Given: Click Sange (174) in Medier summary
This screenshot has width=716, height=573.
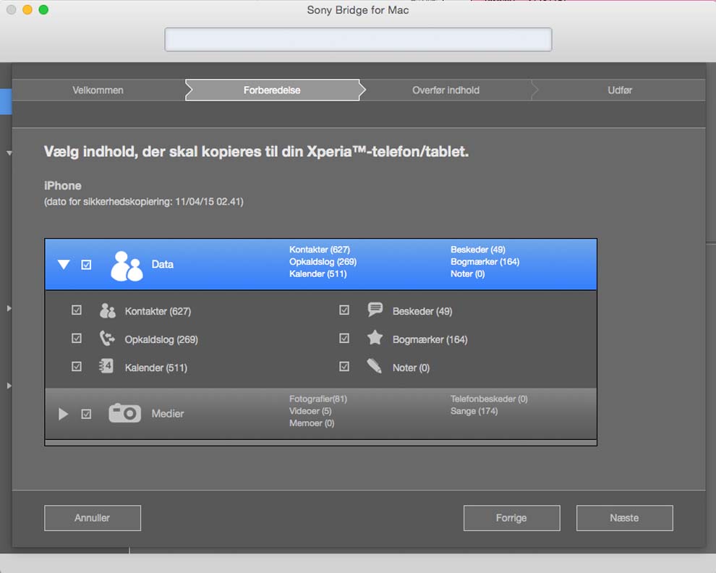Looking at the screenshot, I should pos(474,411).
